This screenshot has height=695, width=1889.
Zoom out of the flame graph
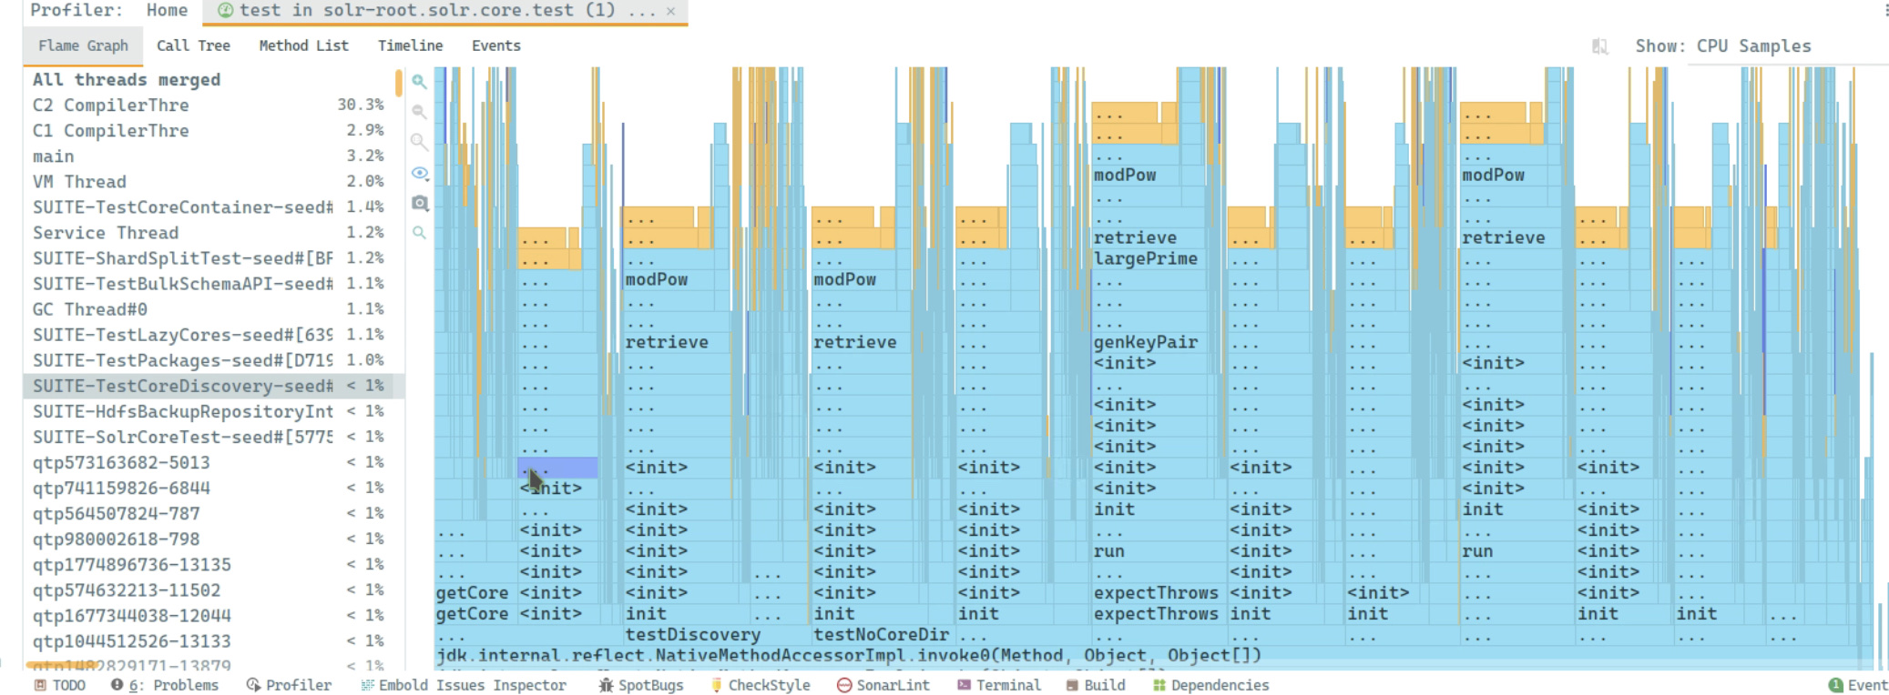point(419,112)
